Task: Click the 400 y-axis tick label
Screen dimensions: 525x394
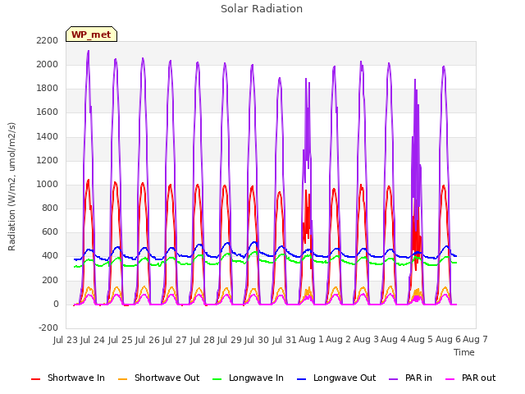Action: pos(50,256)
